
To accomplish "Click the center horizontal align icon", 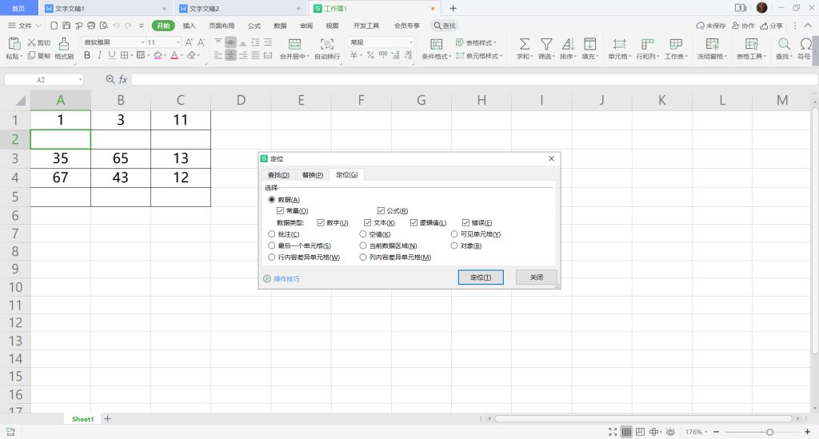I will (x=230, y=55).
